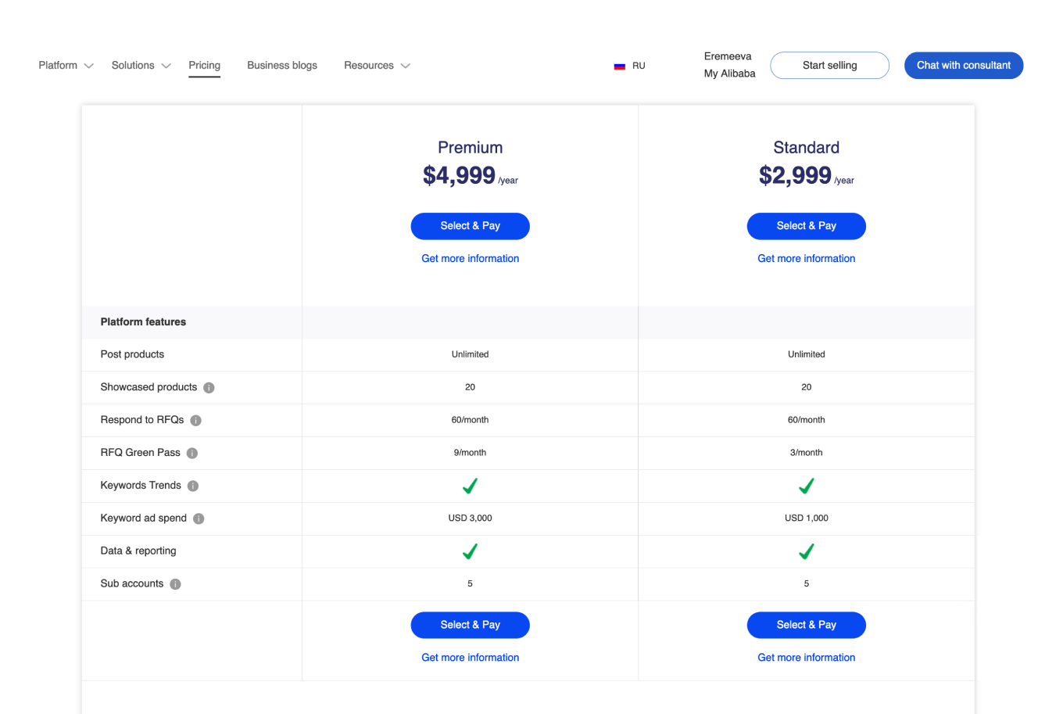Click bottom Select & Pay for Premium
1063x714 pixels.
[x=470, y=625]
